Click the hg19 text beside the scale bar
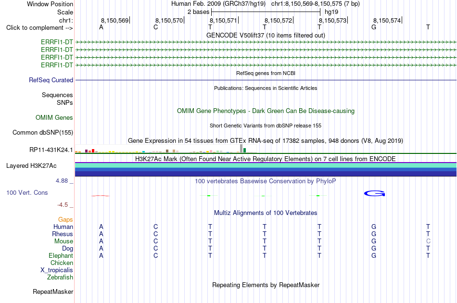Screen dimensions: 457x303 (x=331, y=12)
